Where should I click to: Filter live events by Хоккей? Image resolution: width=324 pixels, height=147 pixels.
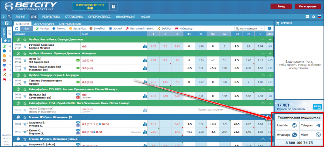click(x=115, y=28)
